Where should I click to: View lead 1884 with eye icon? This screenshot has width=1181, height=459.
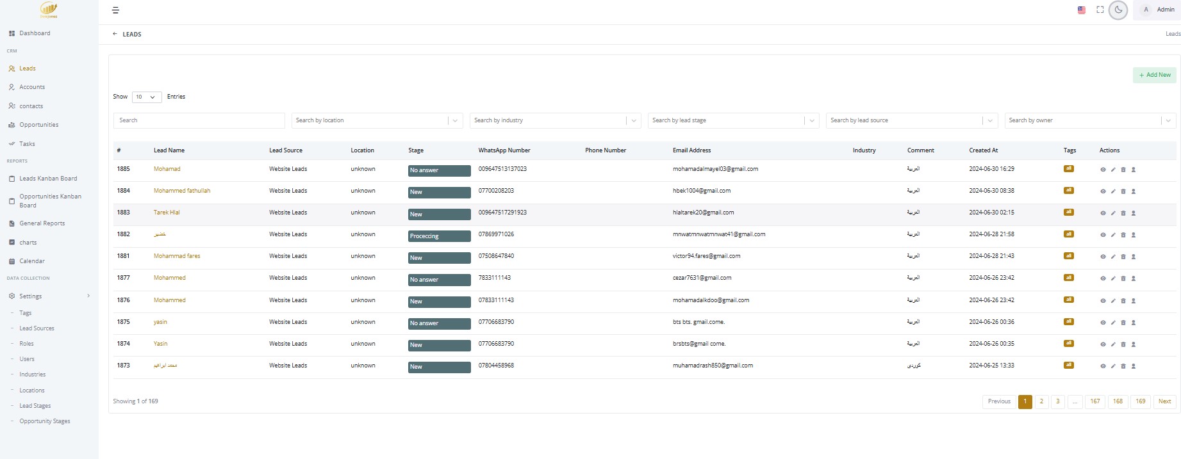click(x=1103, y=191)
